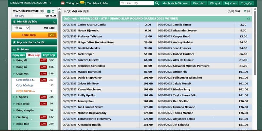
Task: Expand the Bóng Bàn category
Action: 14,124
